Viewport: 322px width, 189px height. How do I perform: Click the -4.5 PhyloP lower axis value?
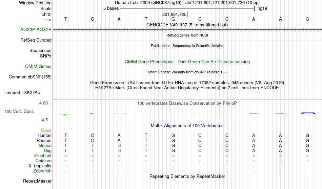pos(44,120)
